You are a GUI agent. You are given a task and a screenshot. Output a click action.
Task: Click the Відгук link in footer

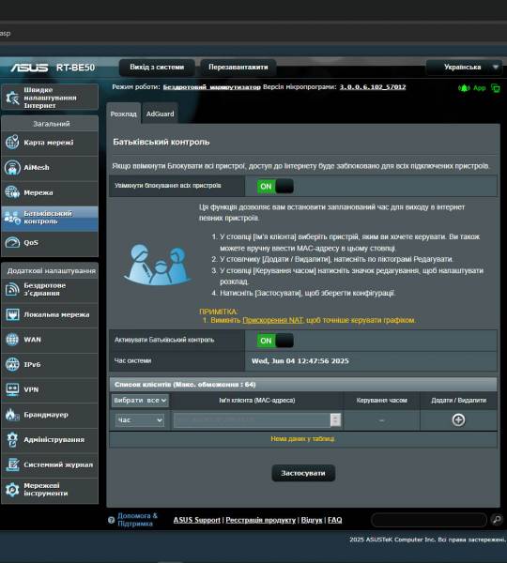coord(312,520)
